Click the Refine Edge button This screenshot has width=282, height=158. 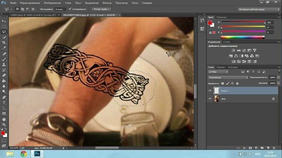coord(101,9)
